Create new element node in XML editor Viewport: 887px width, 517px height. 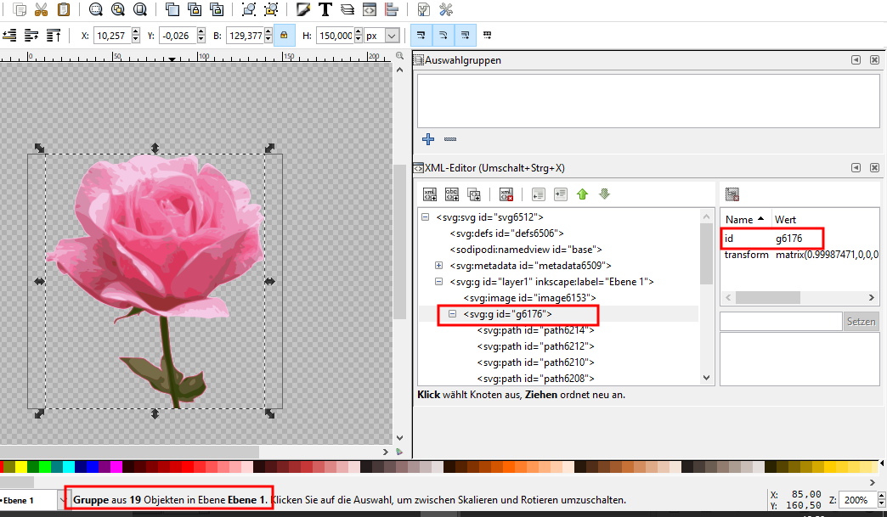(x=430, y=194)
